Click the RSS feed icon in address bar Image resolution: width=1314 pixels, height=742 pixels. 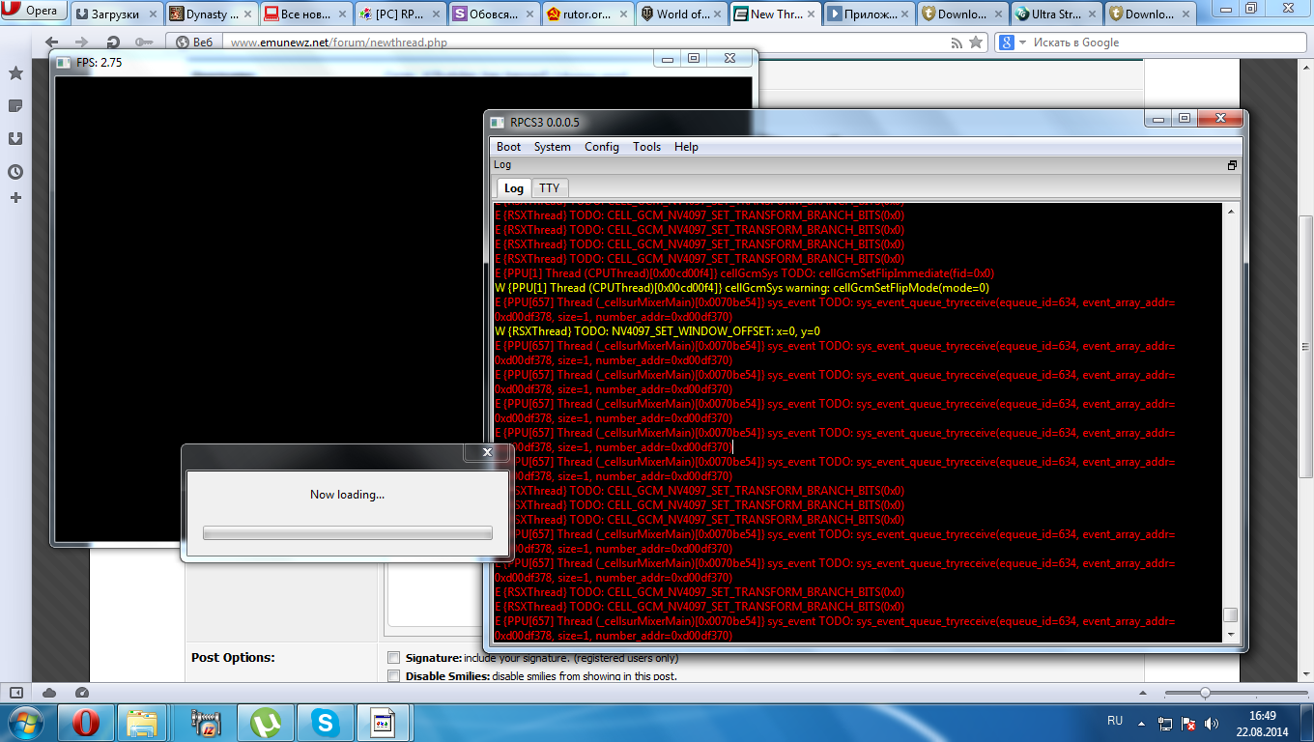(957, 43)
